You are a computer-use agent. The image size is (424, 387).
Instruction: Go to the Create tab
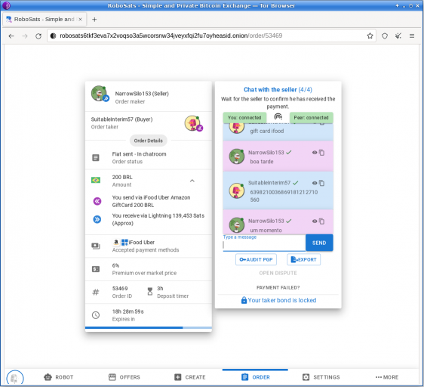tap(189, 377)
